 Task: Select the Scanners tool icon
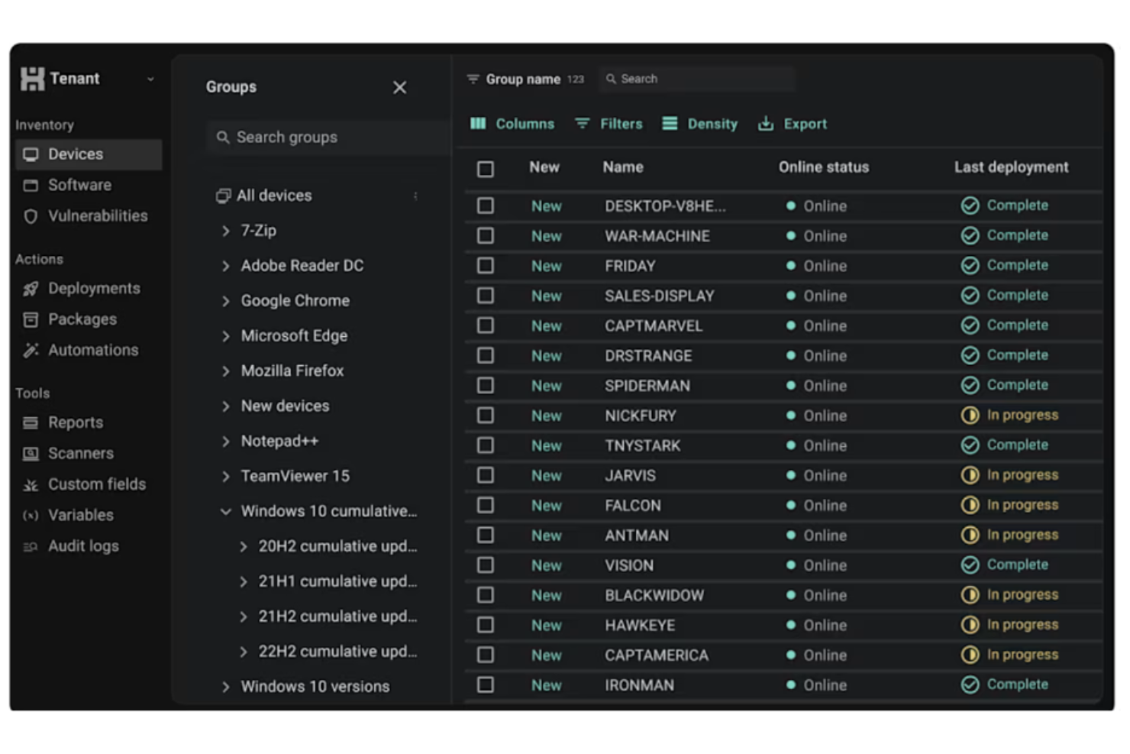click(x=31, y=453)
